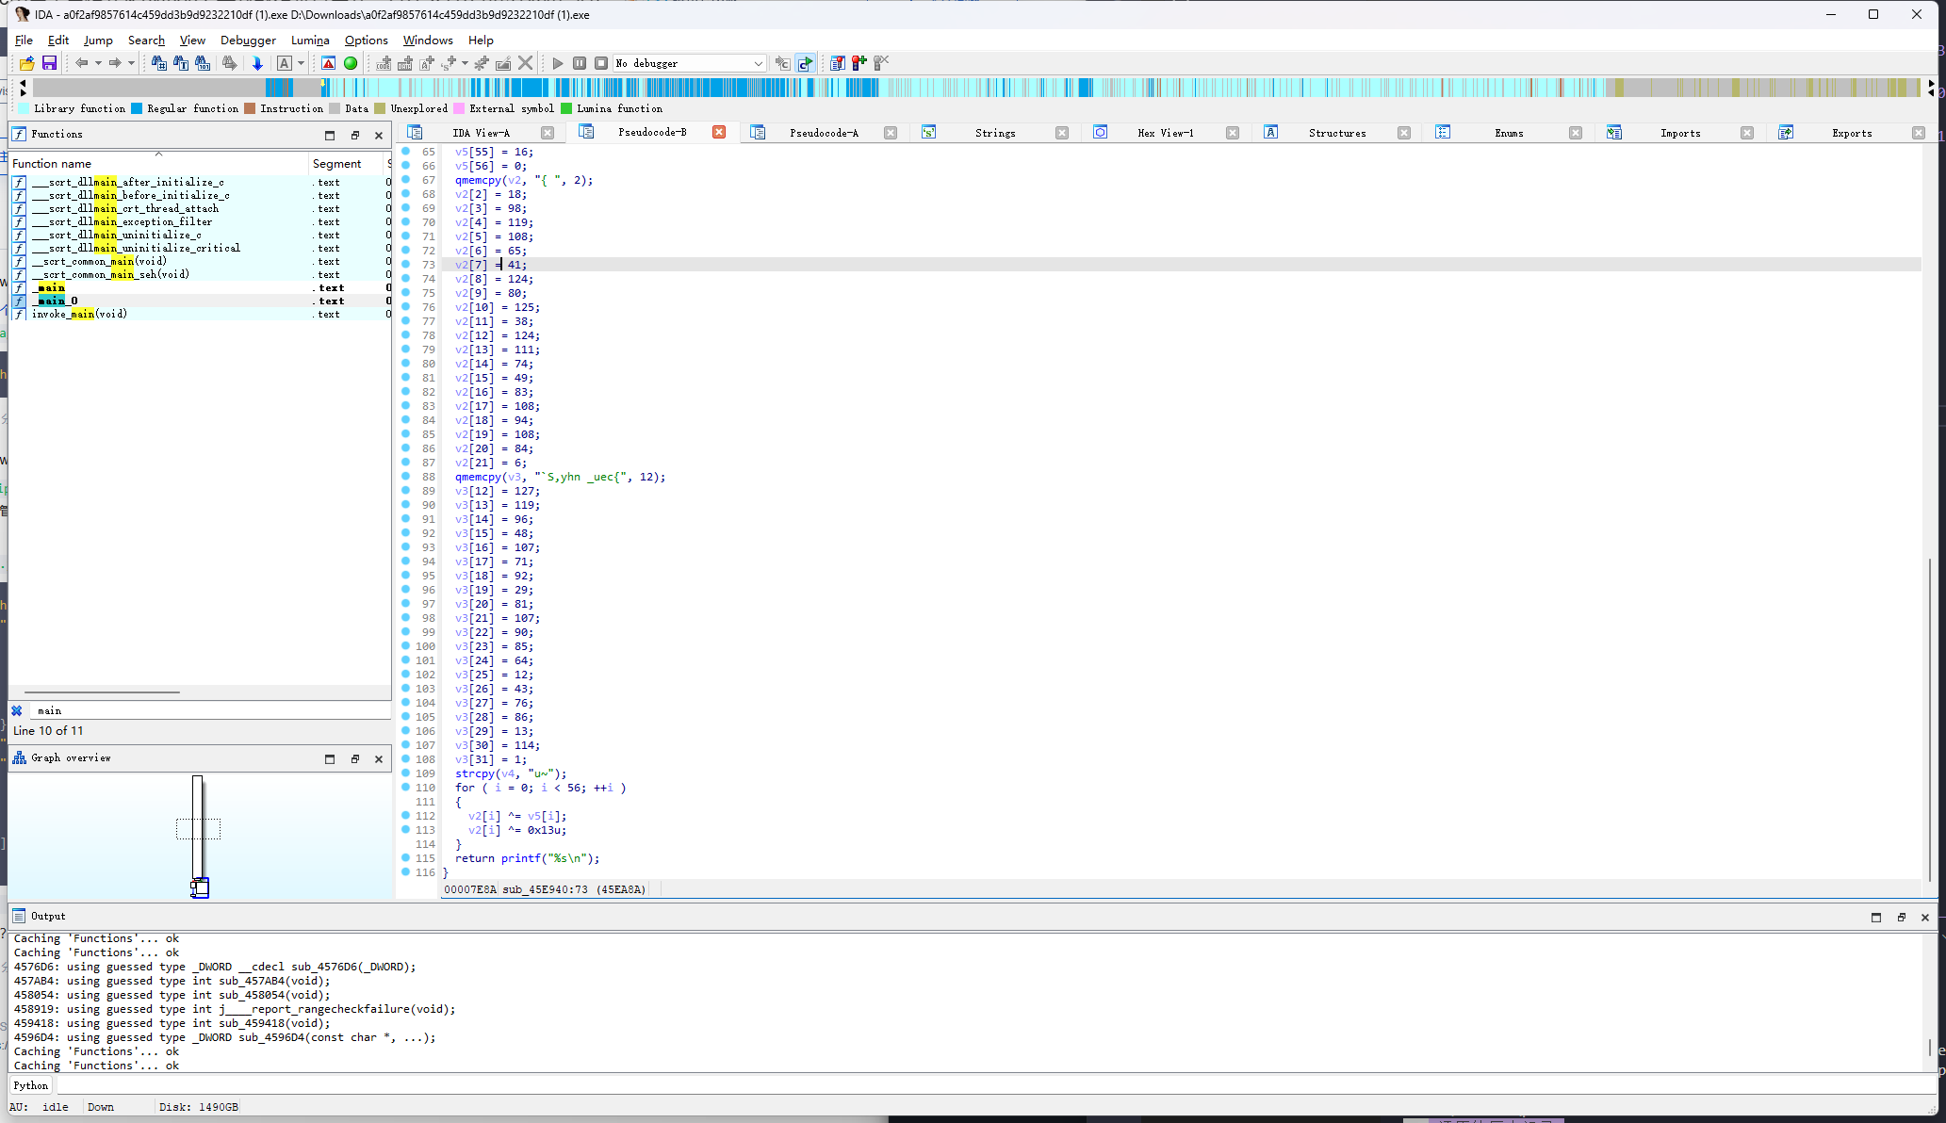The width and height of the screenshot is (1946, 1123).
Task: Click the binoculars binary search icon
Action: (x=203, y=63)
